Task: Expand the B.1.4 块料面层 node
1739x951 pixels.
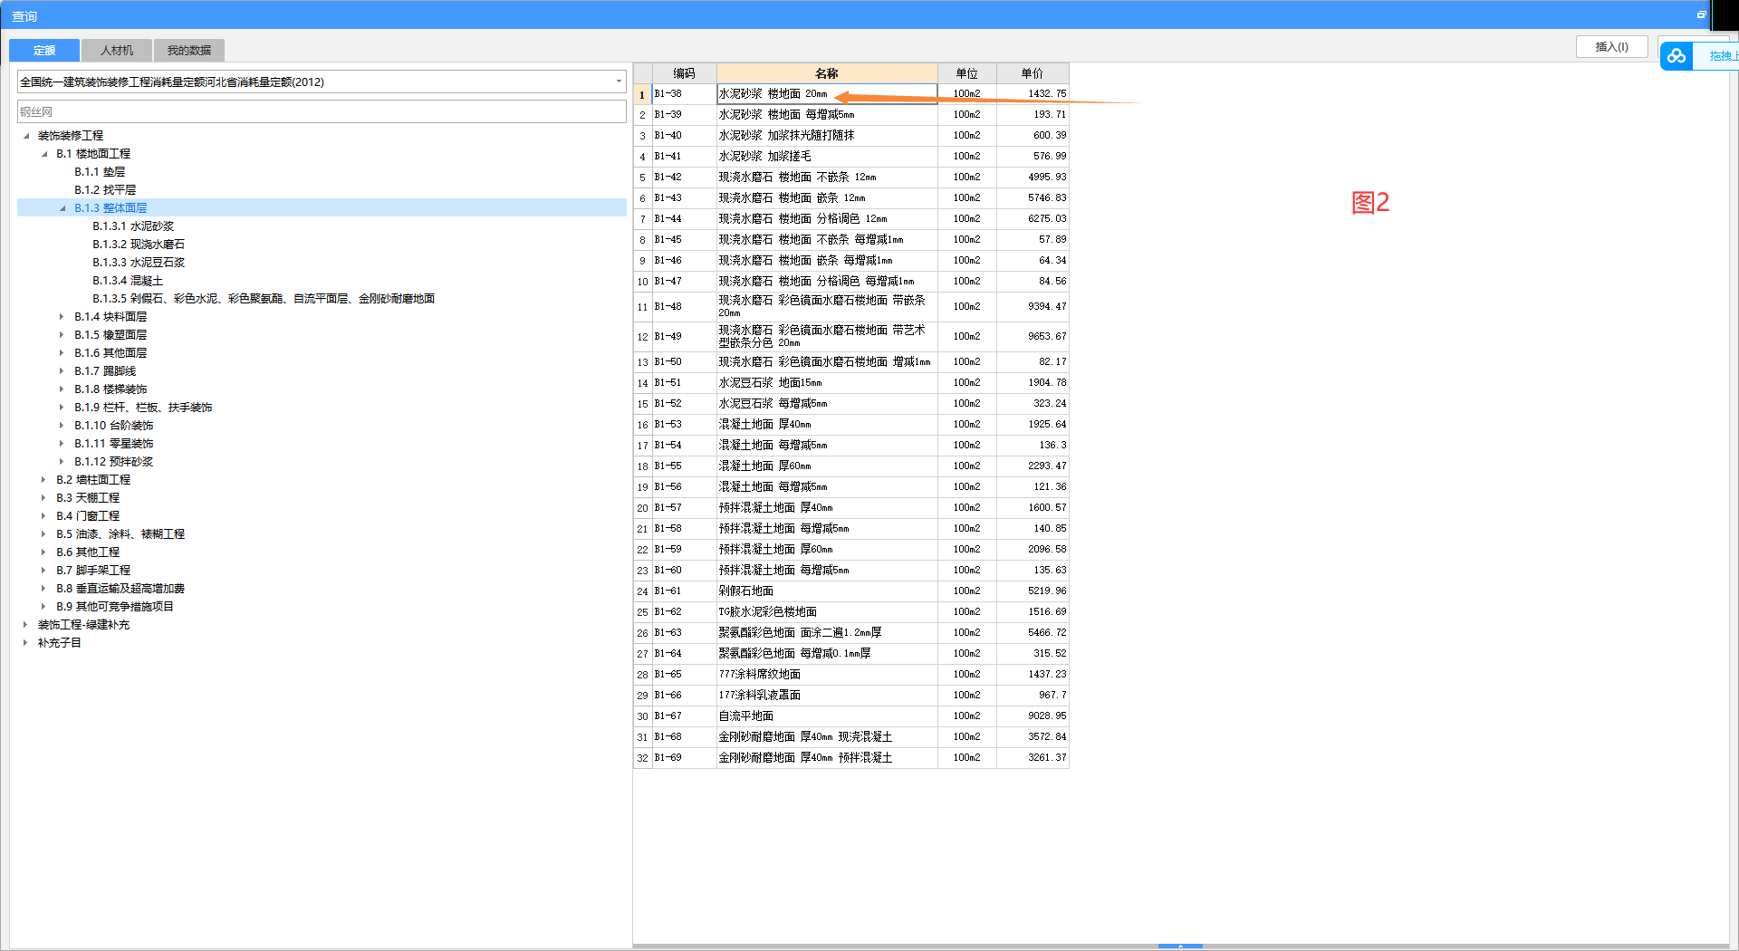Action: (x=62, y=317)
